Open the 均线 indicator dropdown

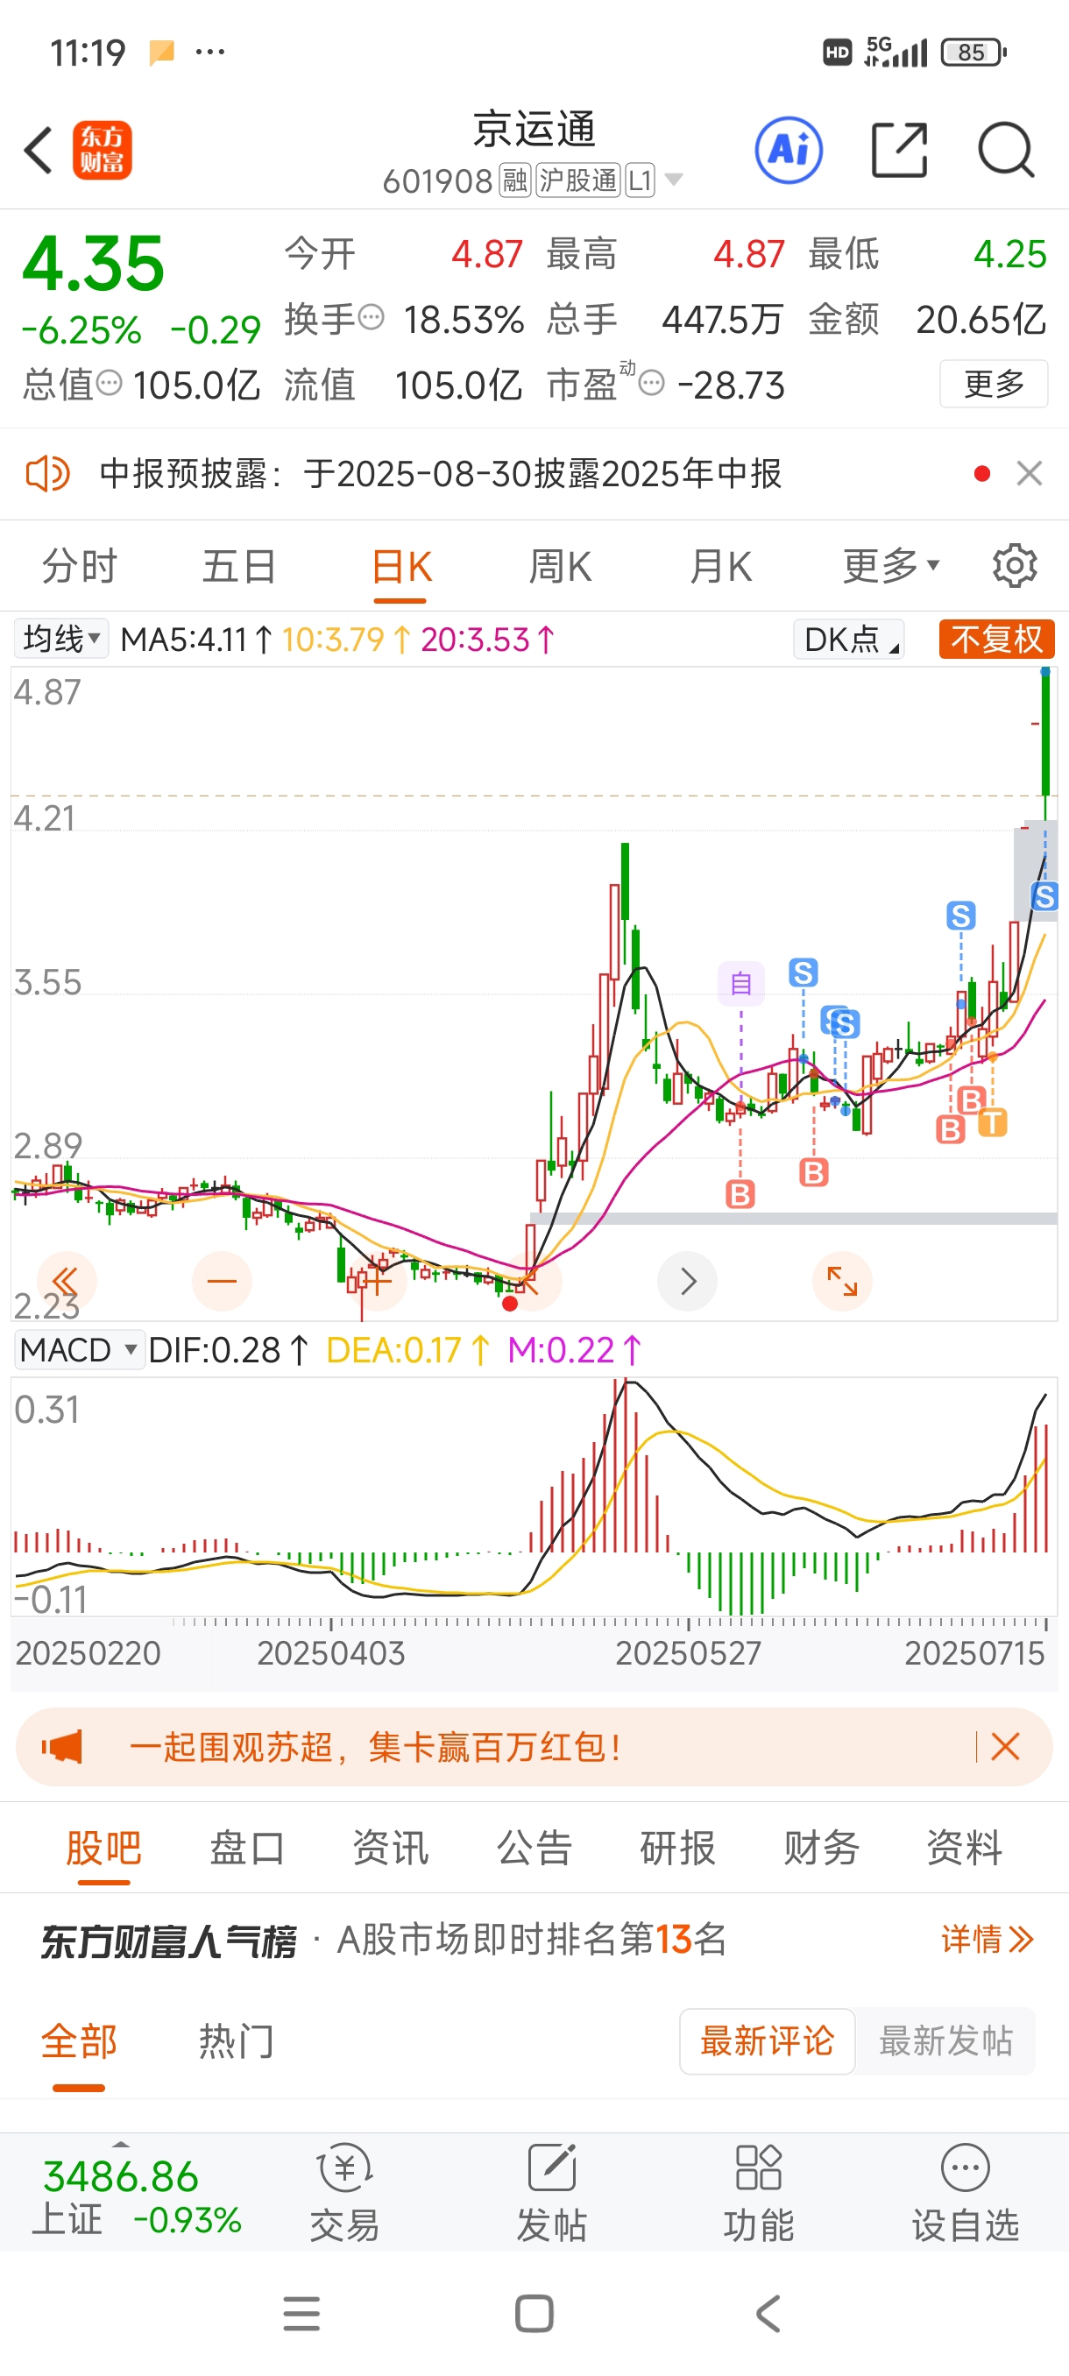coord(60,639)
